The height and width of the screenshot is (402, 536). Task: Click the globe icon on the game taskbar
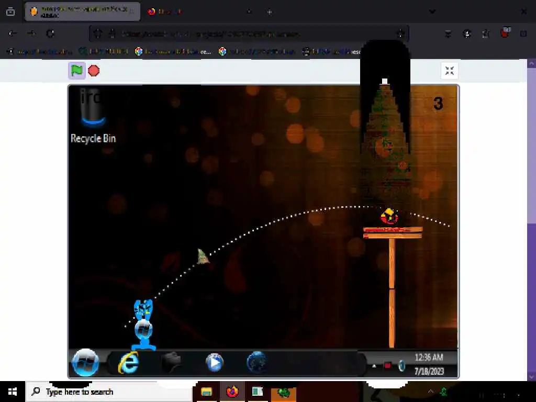(256, 362)
